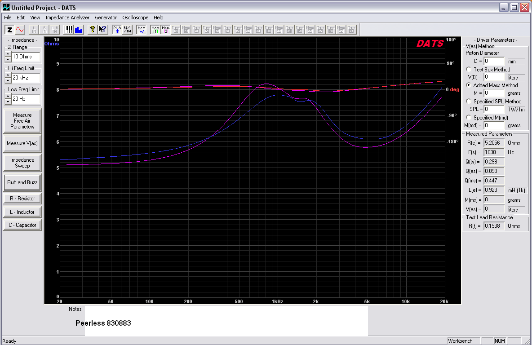Viewport: 532px width, 345px height.
Task: Click the LR IN dual input icon
Action: pos(55,30)
